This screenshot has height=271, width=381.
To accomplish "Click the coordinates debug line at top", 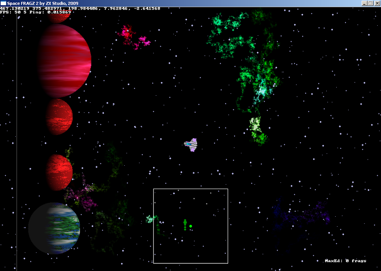I will (x=80, y=9).
